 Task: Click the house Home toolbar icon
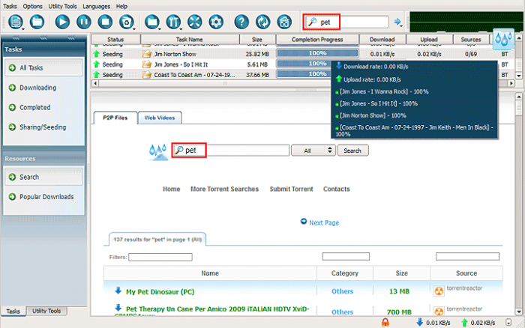(284, 22)
